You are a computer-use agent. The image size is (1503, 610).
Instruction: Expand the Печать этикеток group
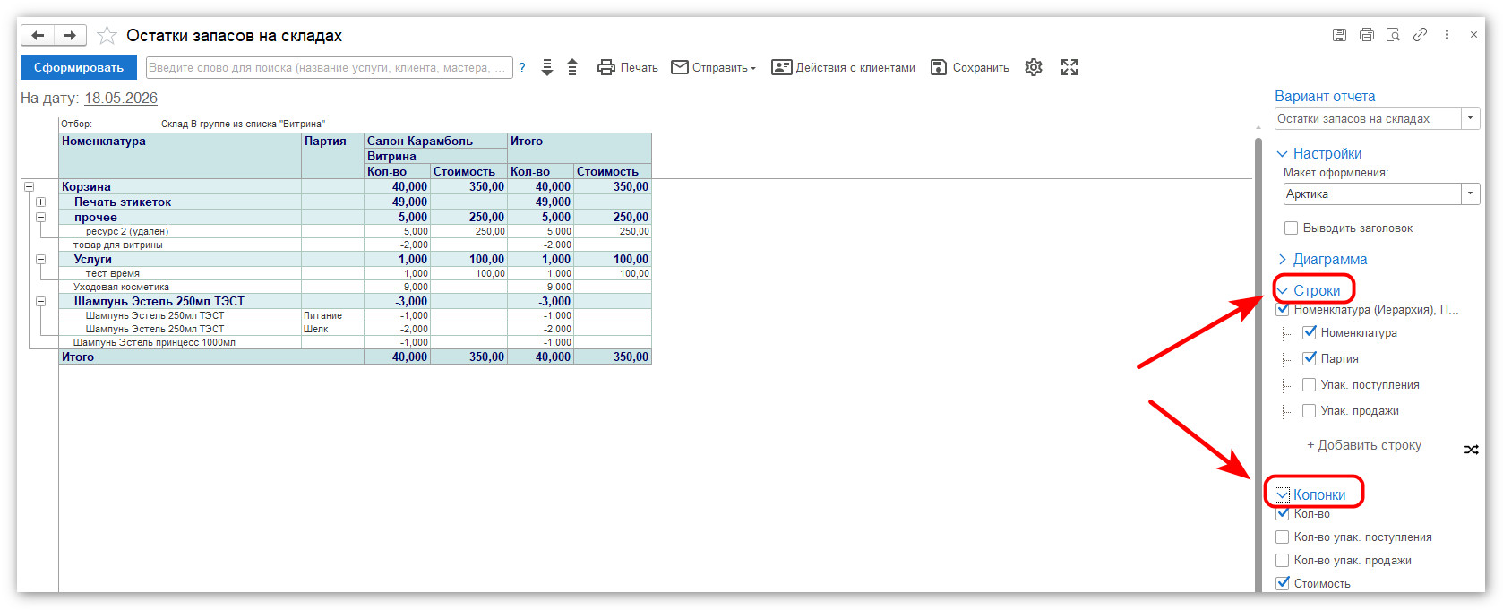coord(40,202)
